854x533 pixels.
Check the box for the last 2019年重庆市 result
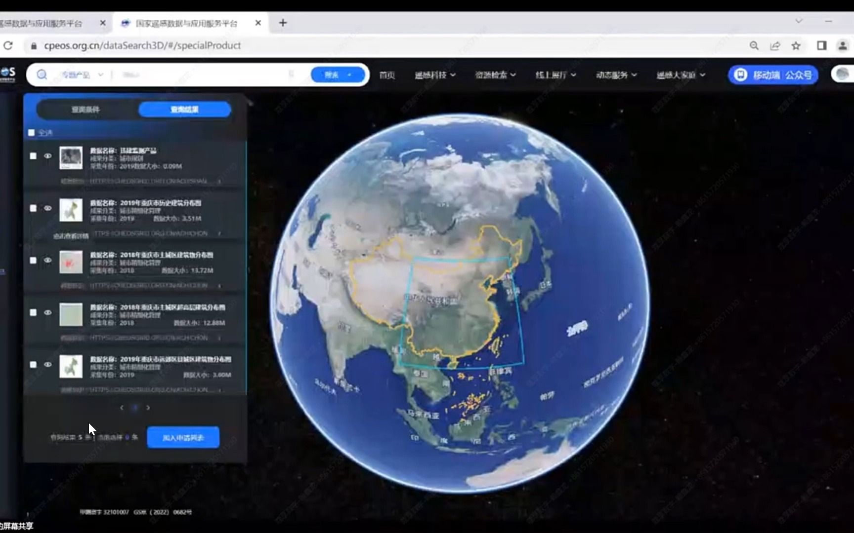pyautogui.click(x=33, y=364)
